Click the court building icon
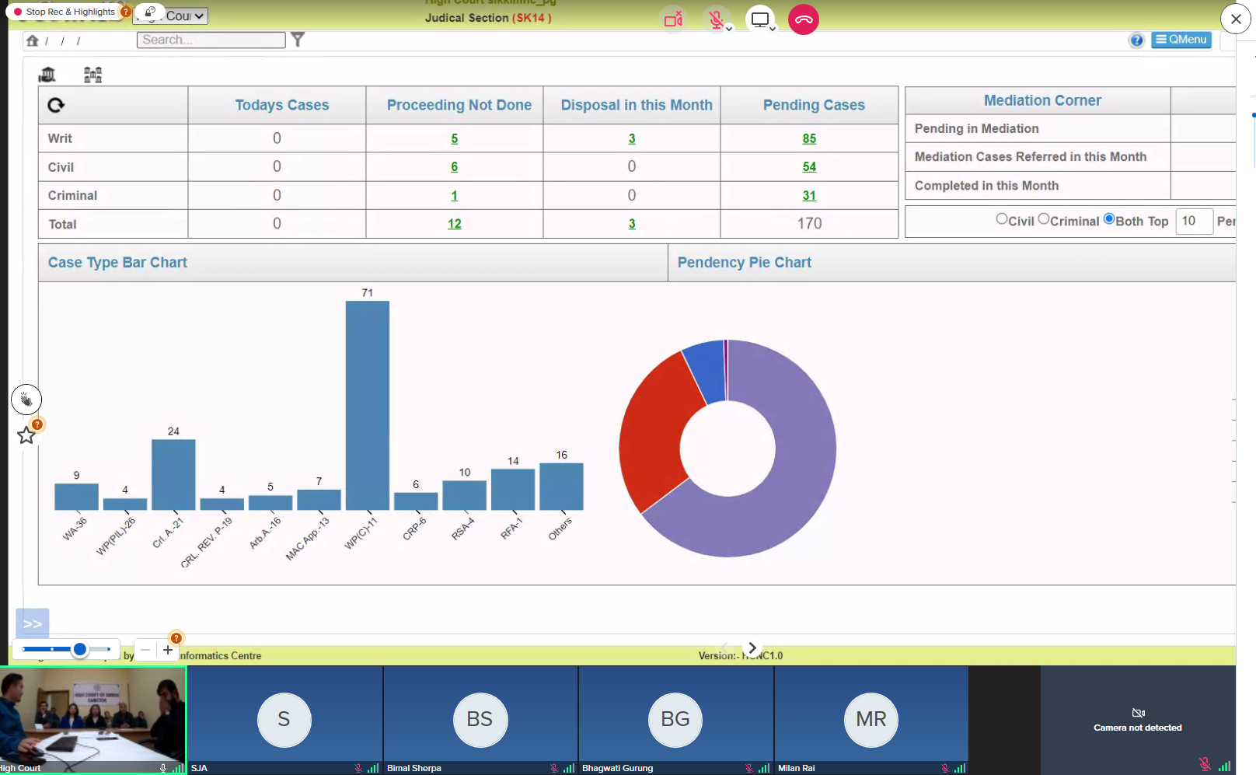Image resolution: width=1256 pixels, height=775 pixels. [47, 75]
